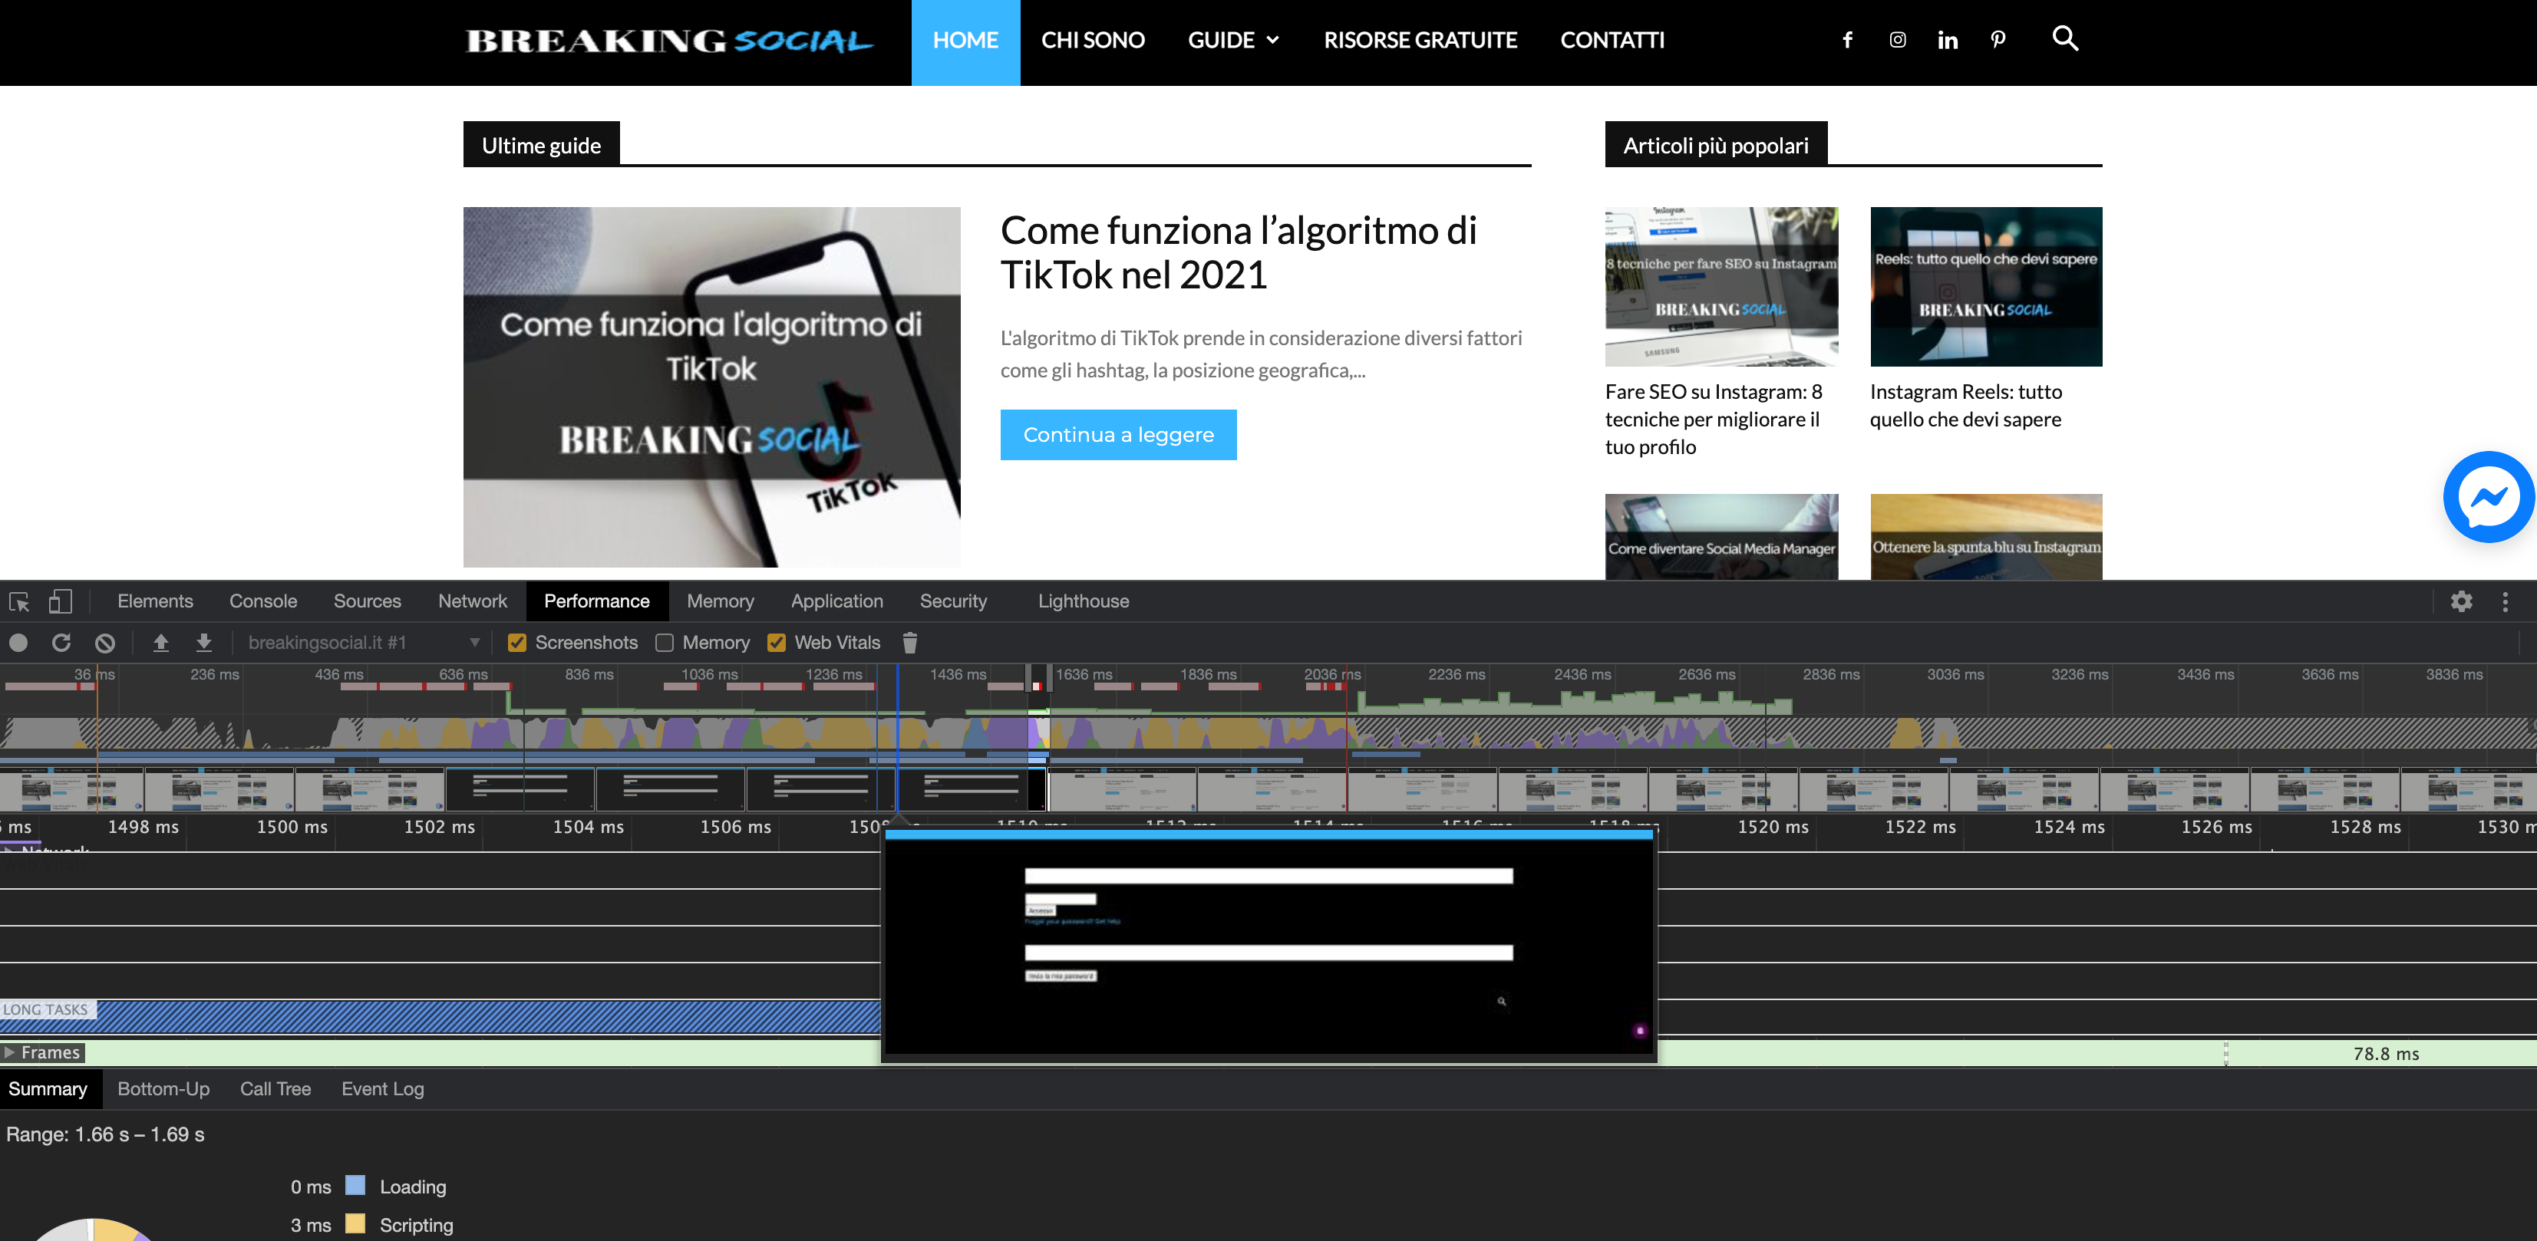Switch to the Elements tab
2537x1241 pixels.
pos(154,601)
